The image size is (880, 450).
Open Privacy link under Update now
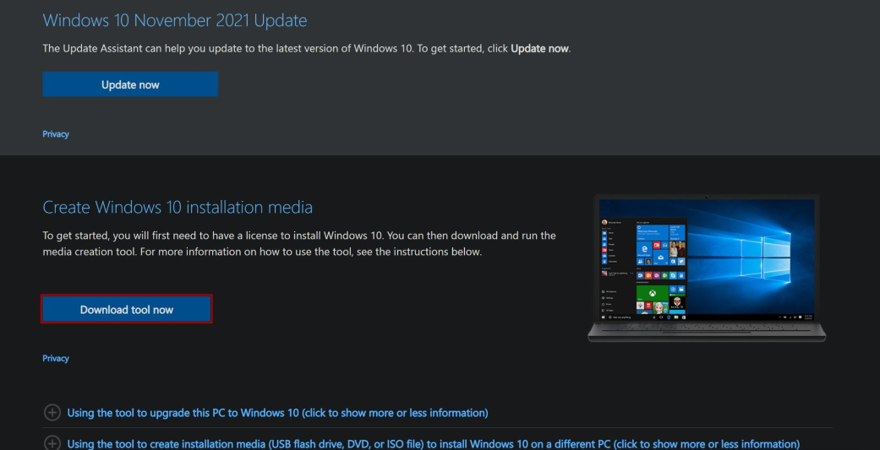click(x=56, y=134)
